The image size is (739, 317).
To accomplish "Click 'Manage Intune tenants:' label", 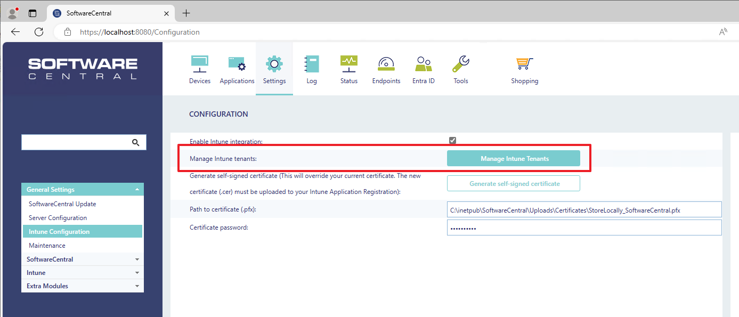I will click(x=223, y=159).
